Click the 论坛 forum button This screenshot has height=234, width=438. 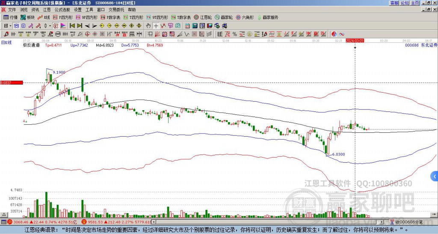(405, 3)
